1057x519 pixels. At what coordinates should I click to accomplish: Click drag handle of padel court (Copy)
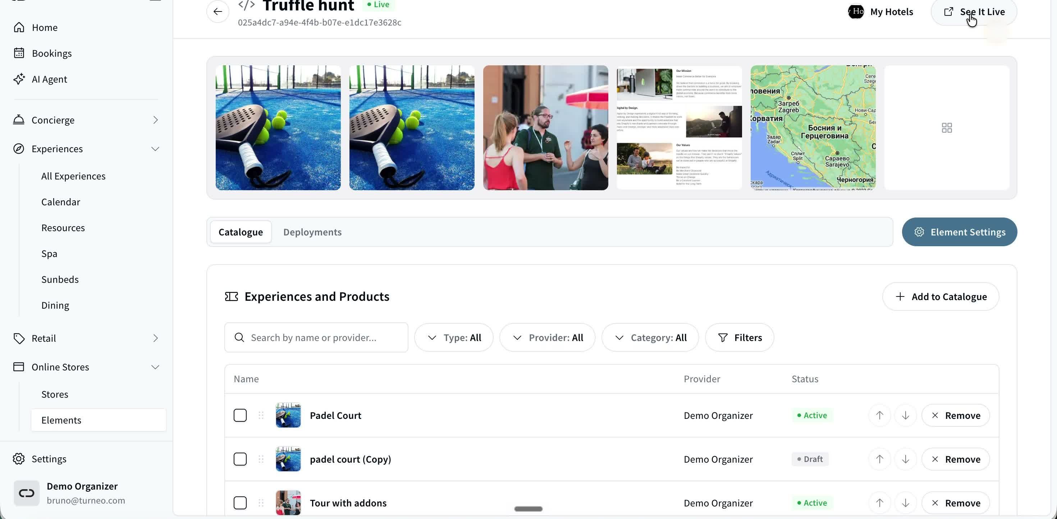tap(261, 459)
